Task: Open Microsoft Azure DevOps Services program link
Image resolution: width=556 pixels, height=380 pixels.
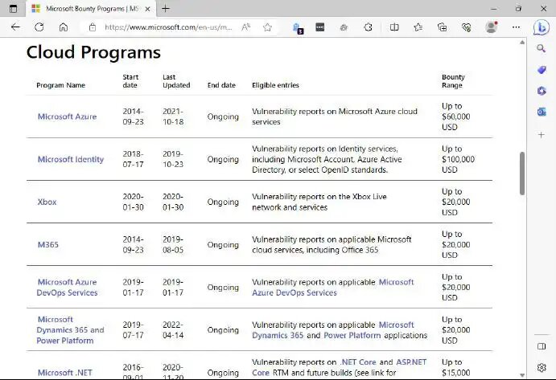Action: tap(67, 288)
